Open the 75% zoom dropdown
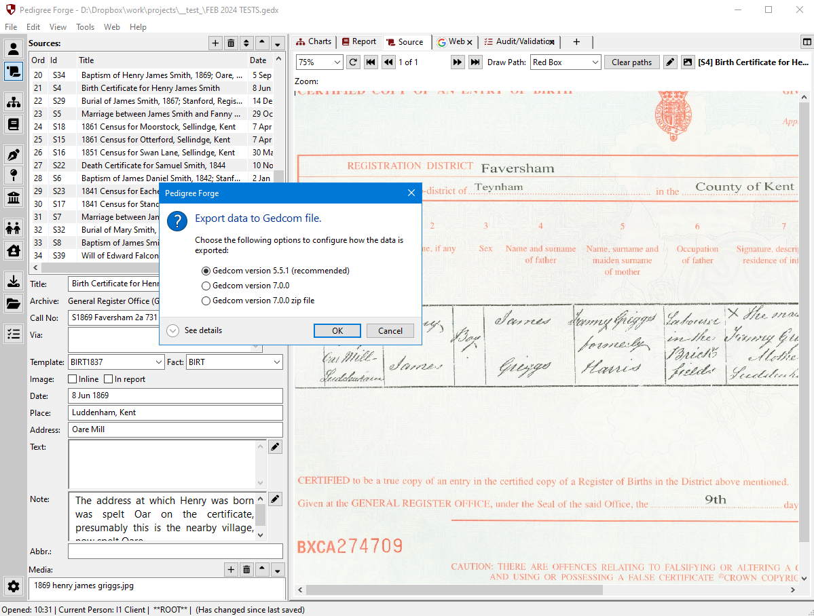Screen dimensions: 814x616 click(x=320, y=62)
